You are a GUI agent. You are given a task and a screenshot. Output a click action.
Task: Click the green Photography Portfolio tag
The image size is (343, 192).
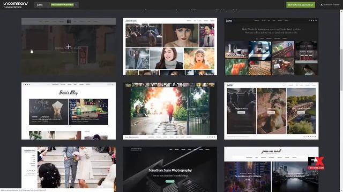coord(62,5)
